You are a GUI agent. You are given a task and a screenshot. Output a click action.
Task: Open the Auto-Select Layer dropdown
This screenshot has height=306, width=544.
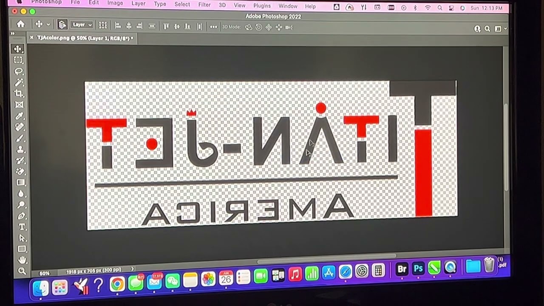click(82, 25)
